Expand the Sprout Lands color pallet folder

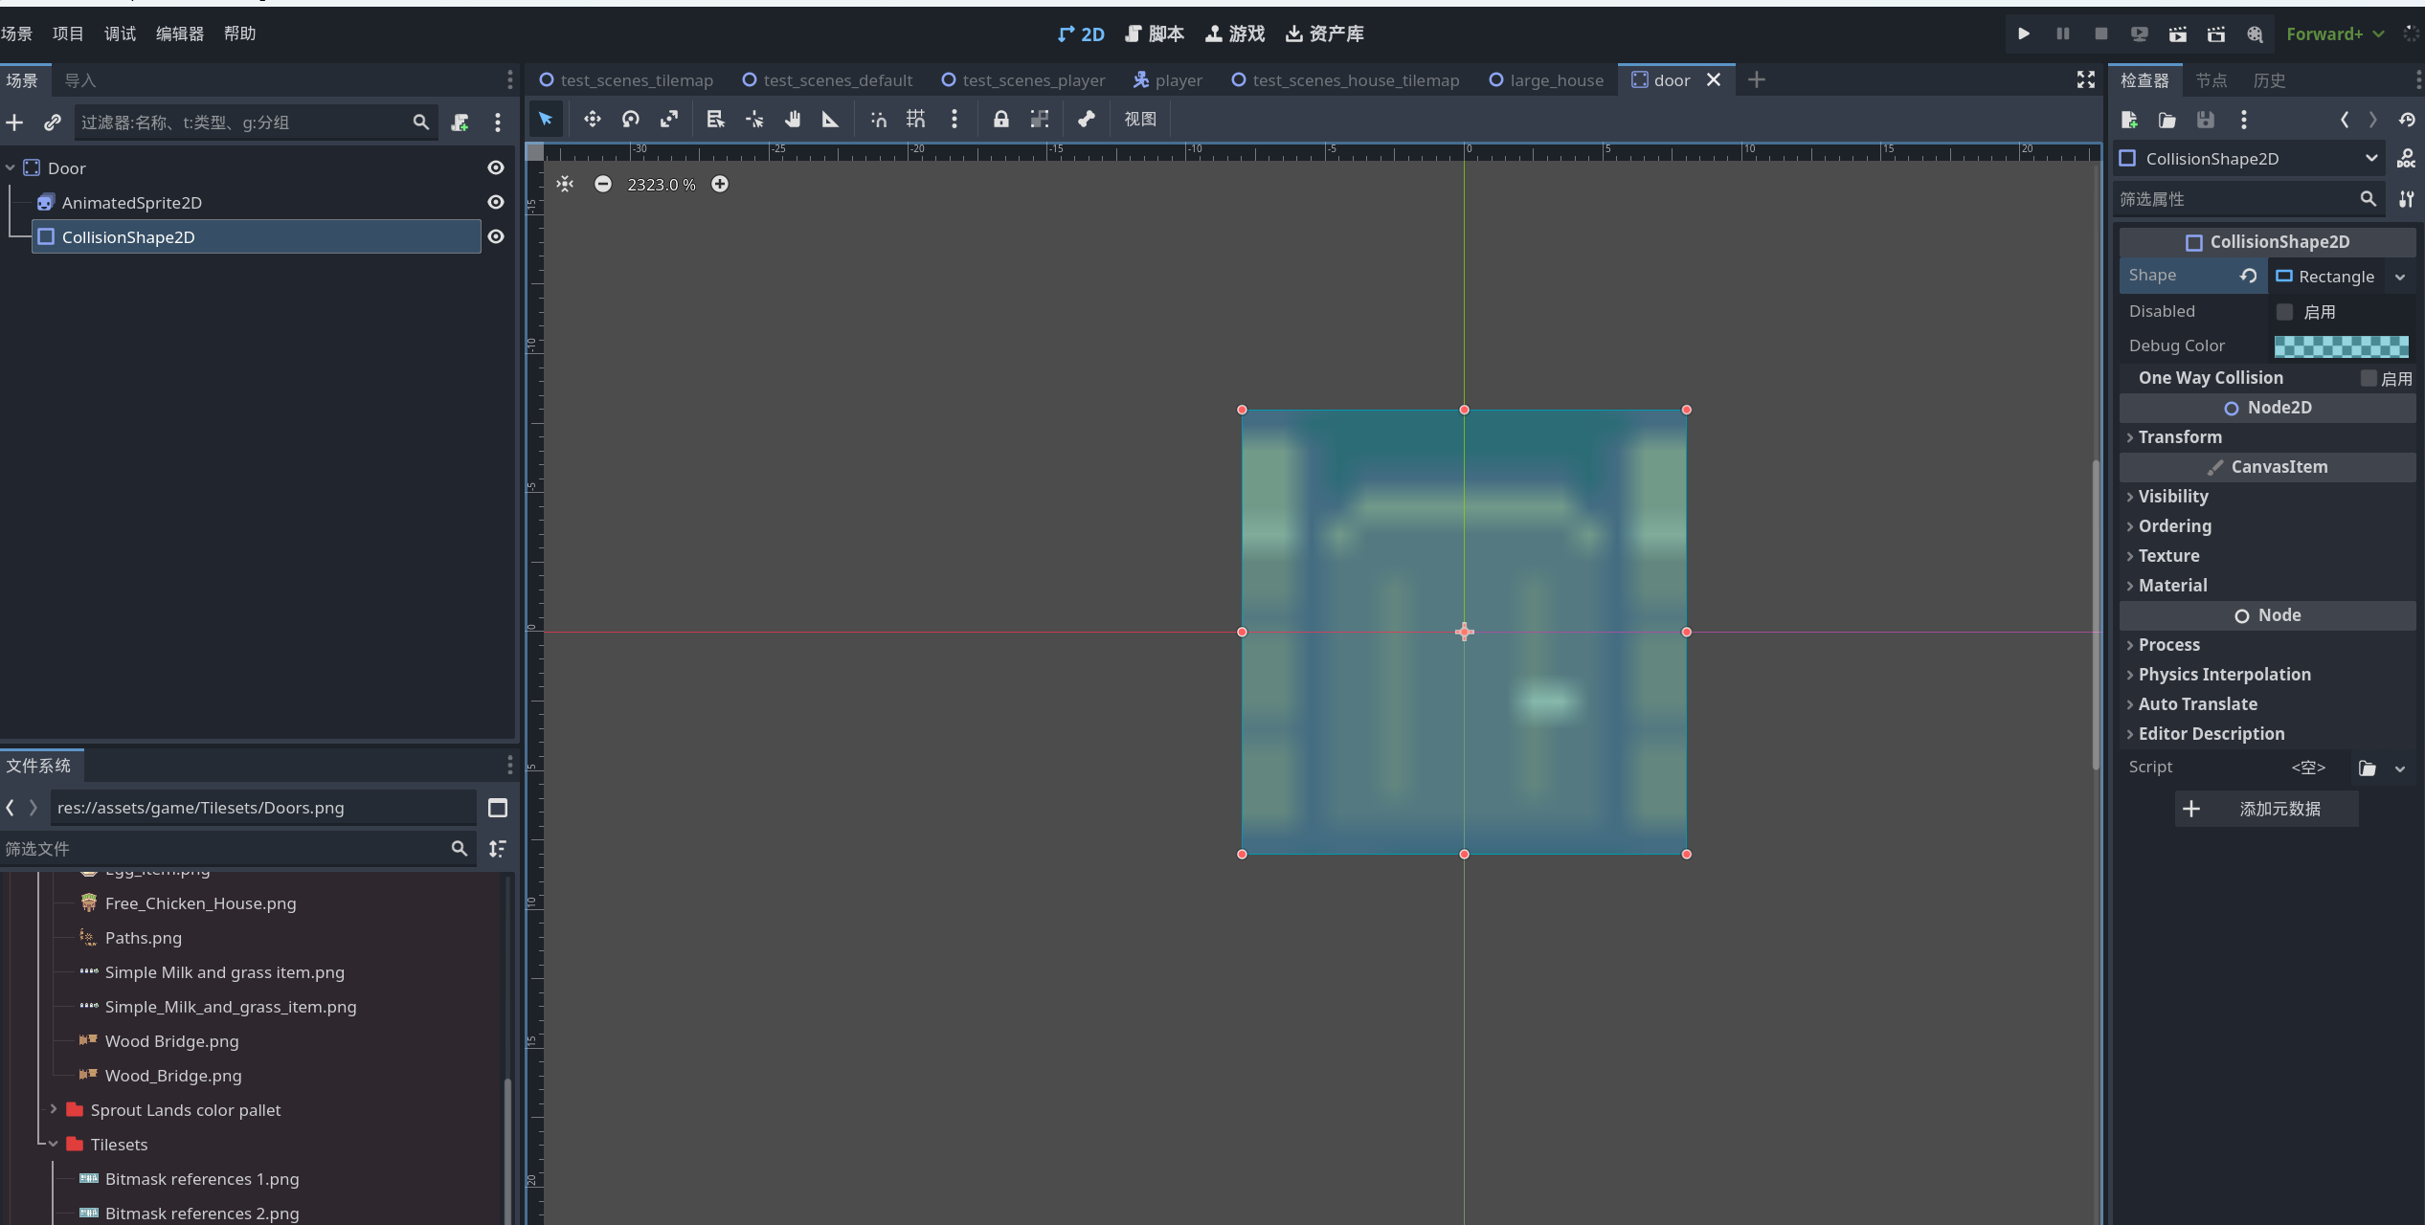pos(54,1109)
